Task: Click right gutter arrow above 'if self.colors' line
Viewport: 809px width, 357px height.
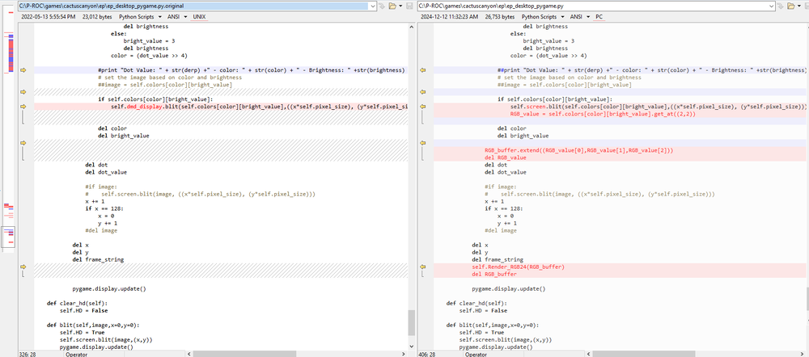Action: (422, 92)
